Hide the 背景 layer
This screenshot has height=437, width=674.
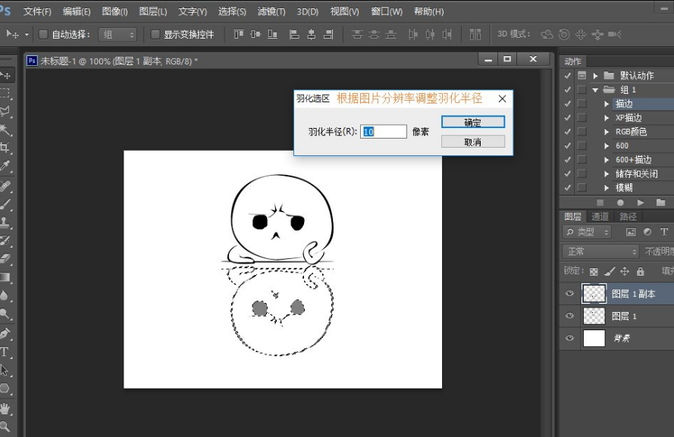(x=569, y=339)
